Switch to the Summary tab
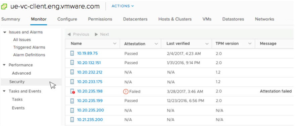Viewport: 296px width, 131px height. (11, 19)
